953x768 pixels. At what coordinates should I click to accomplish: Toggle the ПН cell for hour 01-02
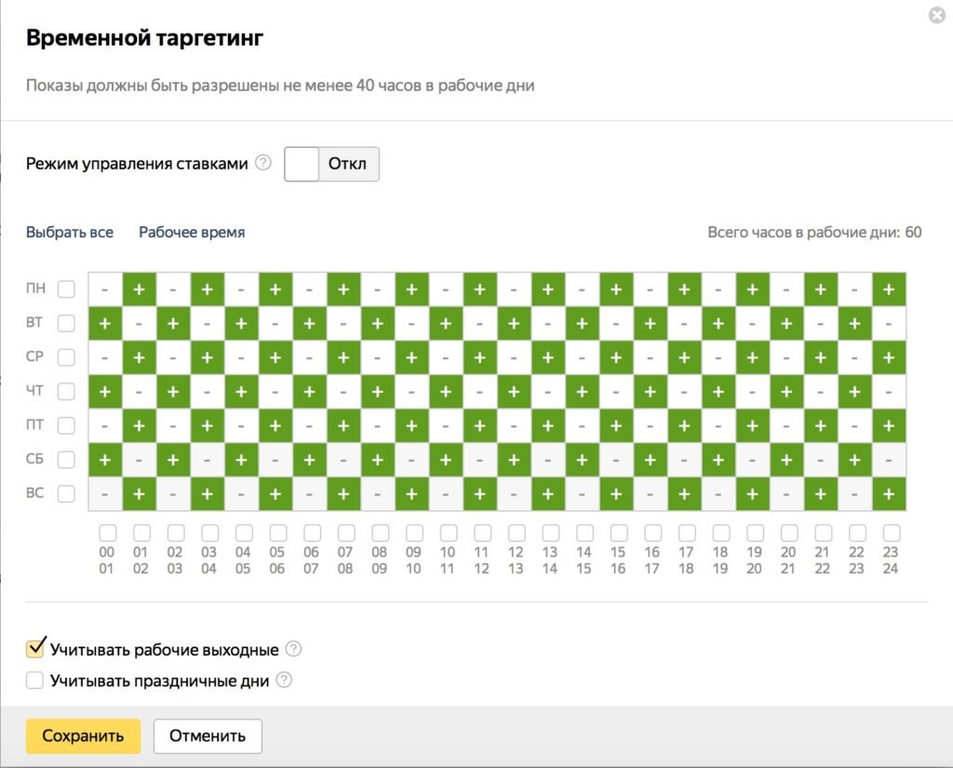coord(139,289)
